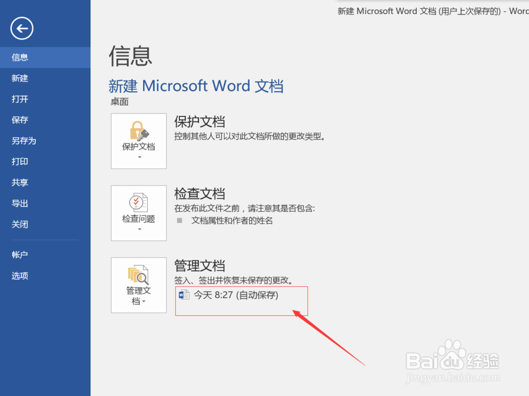Image resolution: width=529 pixels, height=396 pixels.
Task: Click the Manage Document magnifier icon
Action: (138, 274)
